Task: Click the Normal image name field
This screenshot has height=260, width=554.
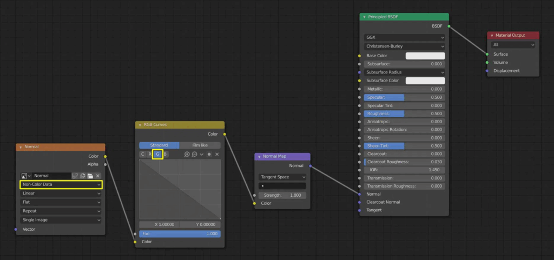Action: [52, 176]
